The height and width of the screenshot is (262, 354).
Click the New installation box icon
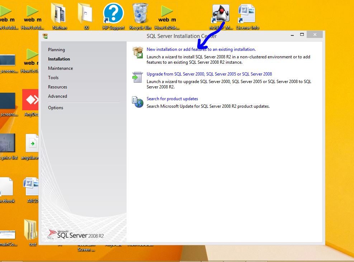138,52
